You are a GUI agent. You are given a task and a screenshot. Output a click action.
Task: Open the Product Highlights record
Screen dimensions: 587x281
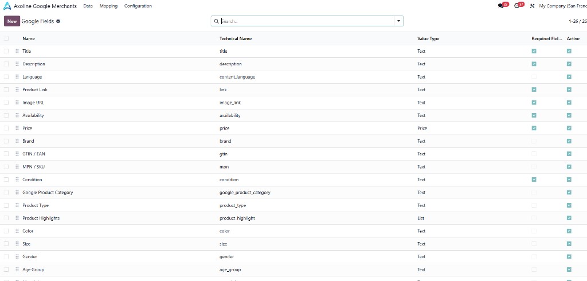(41, 218)
